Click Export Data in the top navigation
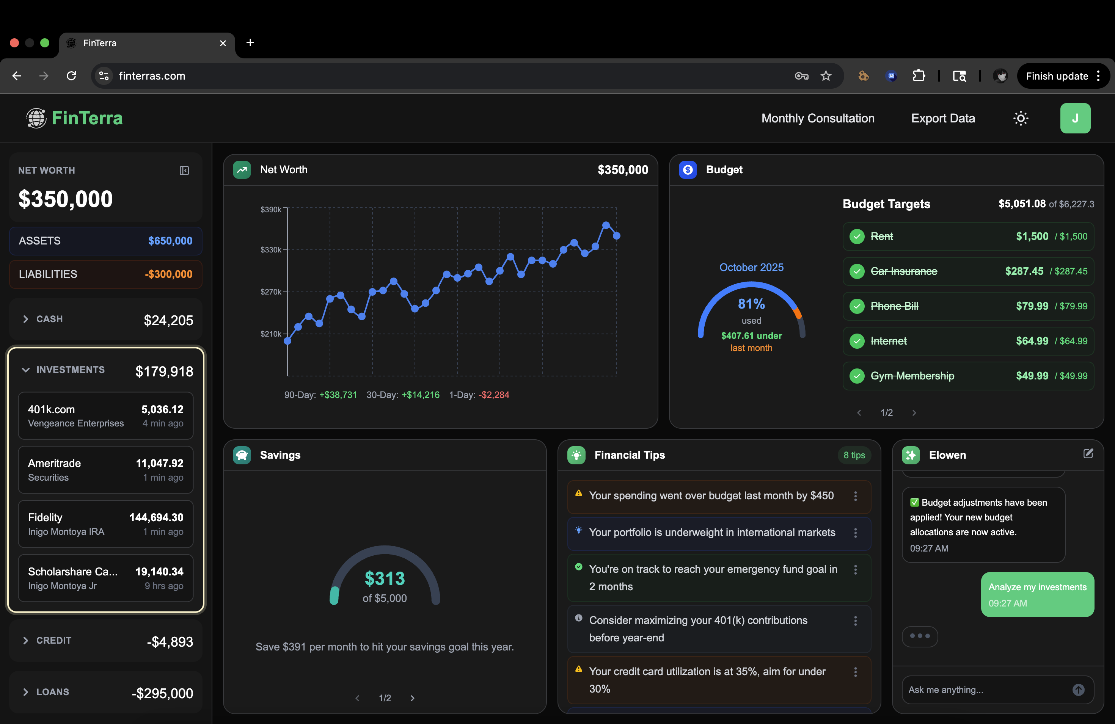This screenshot has height=724, width=1115. (942, 118)
